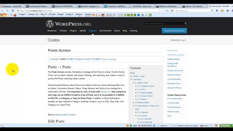Open the Recent changes link

tap(174, 107)
